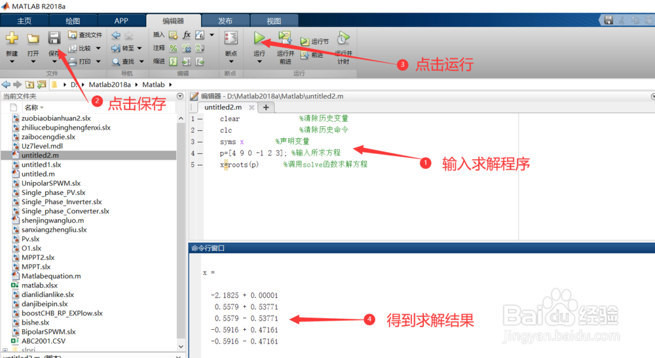Switch to the Plots (绘图) tab

pos(73,21)
